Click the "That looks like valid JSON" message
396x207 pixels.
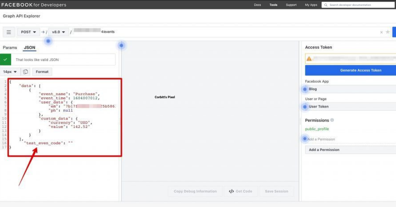37,60
